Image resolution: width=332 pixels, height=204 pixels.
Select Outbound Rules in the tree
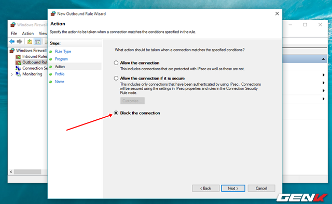click(x=35, y=62)
